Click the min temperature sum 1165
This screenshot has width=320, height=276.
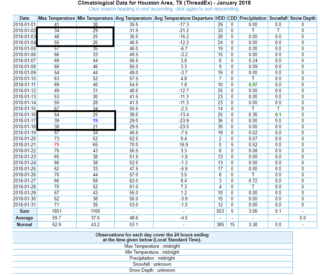click(95, 211)
